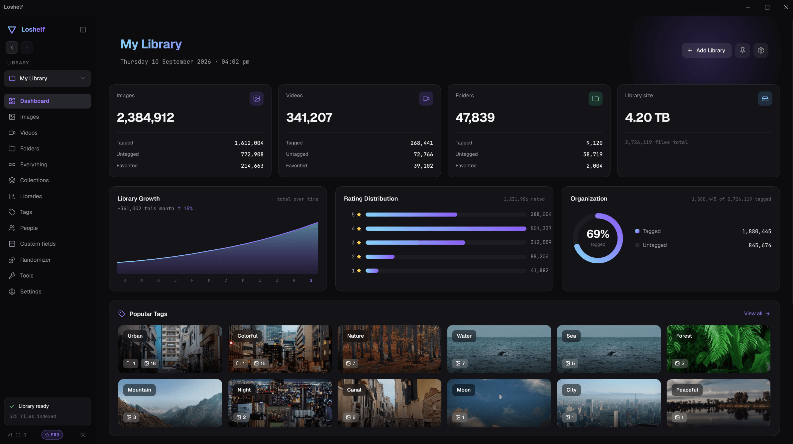Open the Tags sidebar page
The width and height of the screenshot is (793, 444).
(48, 212)
